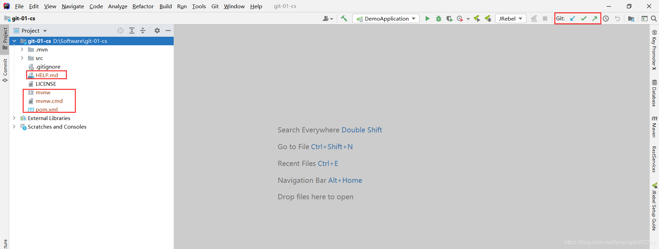
Task: Click the run anything window icon
Action: (644, 19)
